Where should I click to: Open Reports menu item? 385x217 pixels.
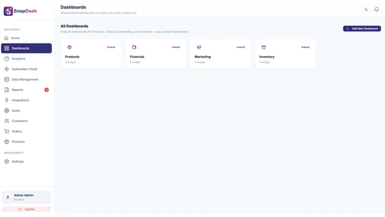click(x=26, y=90)
